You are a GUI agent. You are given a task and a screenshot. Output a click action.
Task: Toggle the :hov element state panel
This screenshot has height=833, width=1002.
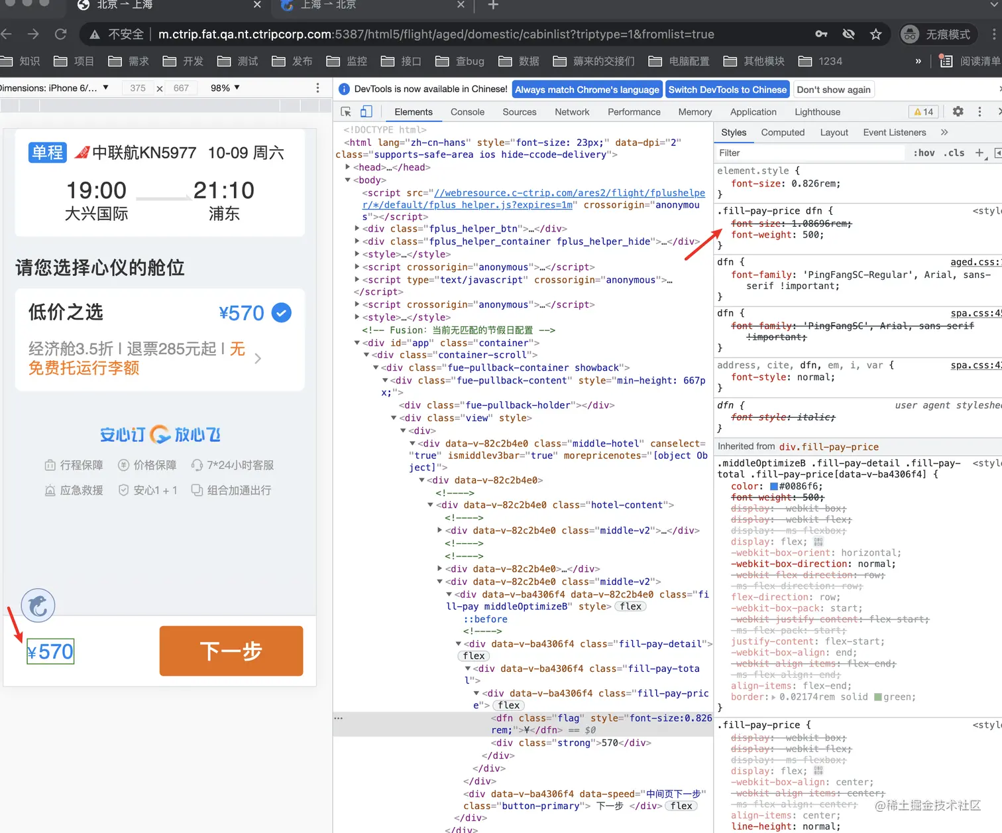pyautogui.click(x=924, y=153)
